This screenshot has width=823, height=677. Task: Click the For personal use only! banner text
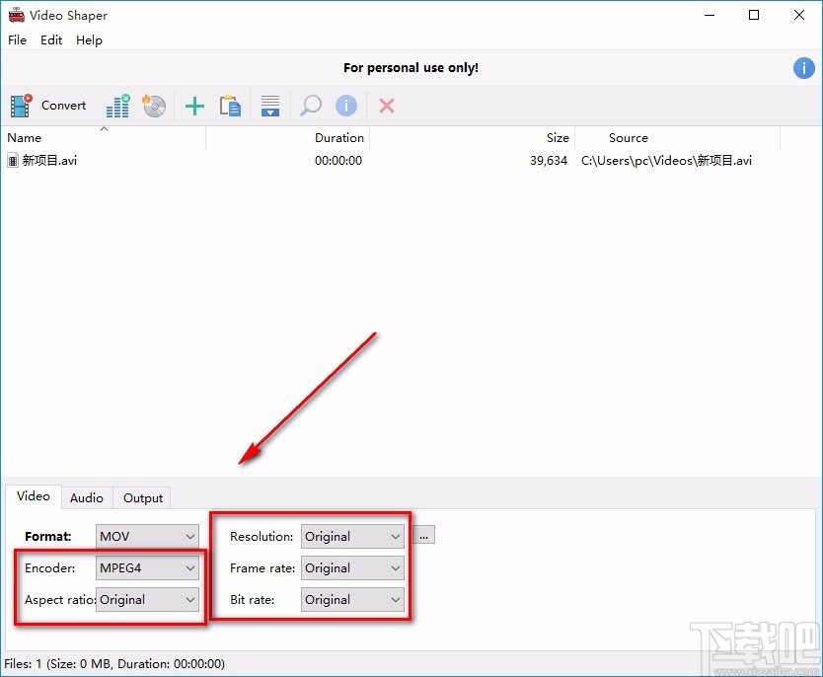(411, 68)
